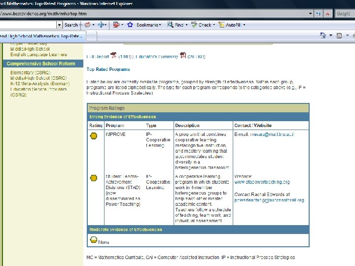Open the Check dropdown arrow
This screenshot has width=355, height=266.
click(x=214, y=25)
